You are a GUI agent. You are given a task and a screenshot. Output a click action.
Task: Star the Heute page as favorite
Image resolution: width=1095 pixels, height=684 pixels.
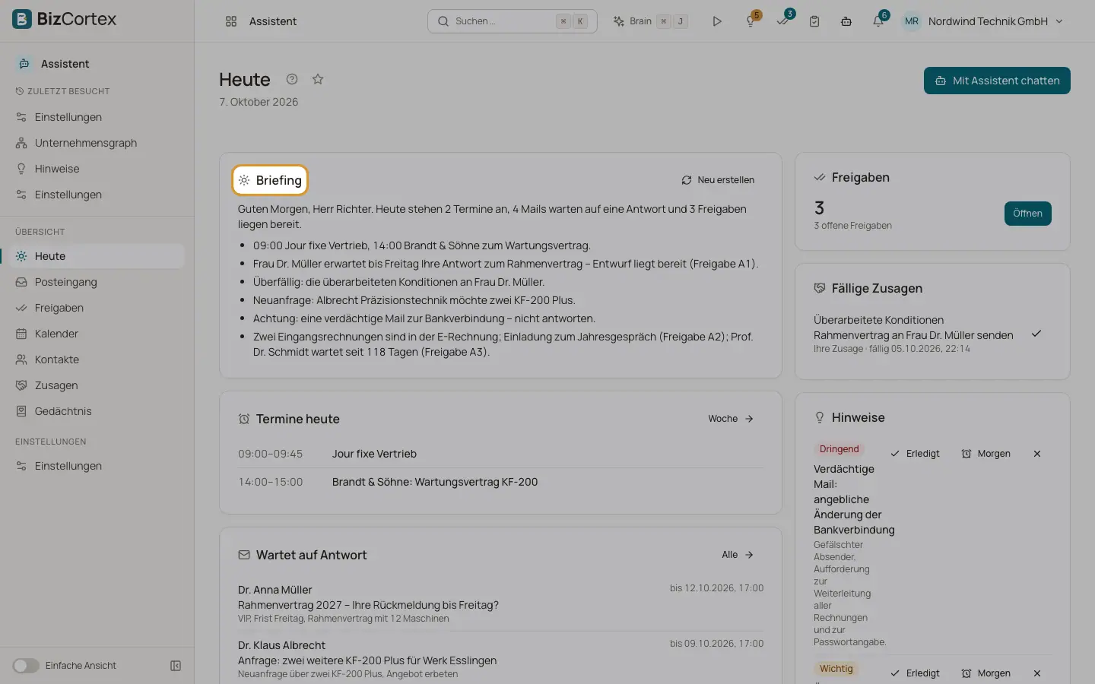click(318, 79)
